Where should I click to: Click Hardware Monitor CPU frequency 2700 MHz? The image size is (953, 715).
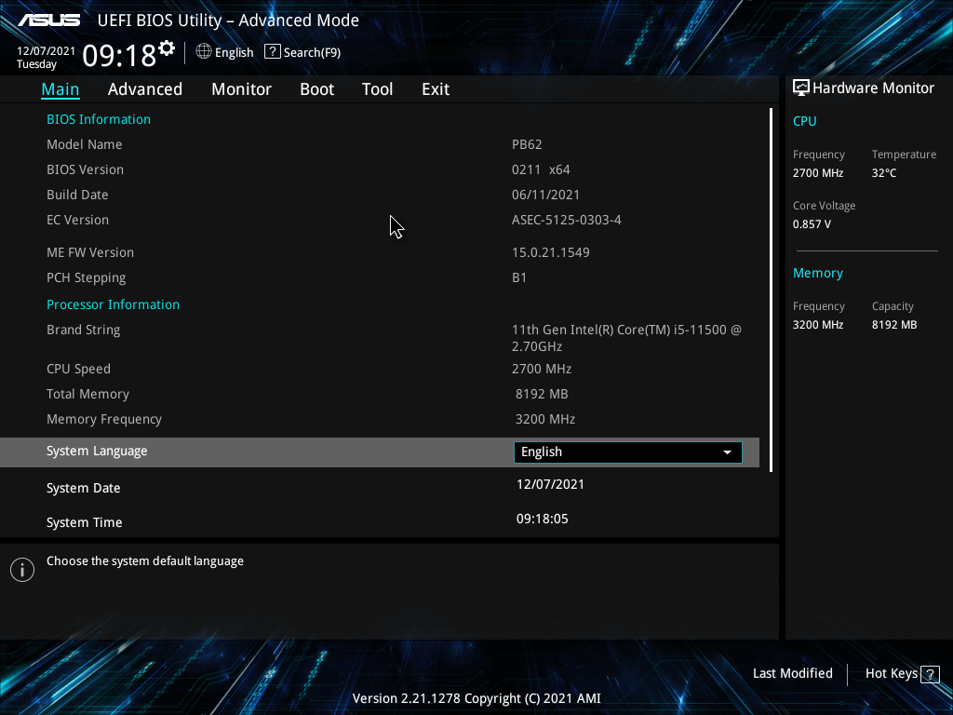(817, 173)
